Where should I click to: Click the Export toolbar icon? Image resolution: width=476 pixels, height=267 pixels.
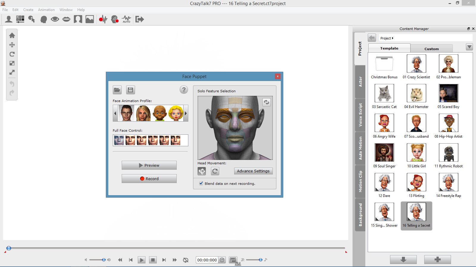pyautogui.click(x=140, y=19)
